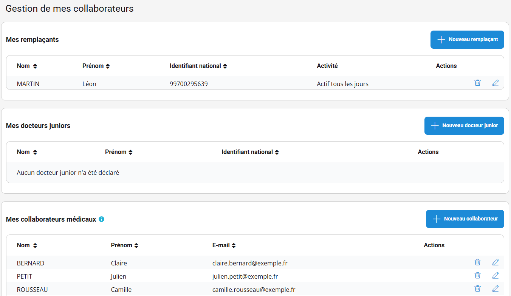This screenshot has height=296, width=511.
Task: Click the first name Léon
Action: coord(89,84)
